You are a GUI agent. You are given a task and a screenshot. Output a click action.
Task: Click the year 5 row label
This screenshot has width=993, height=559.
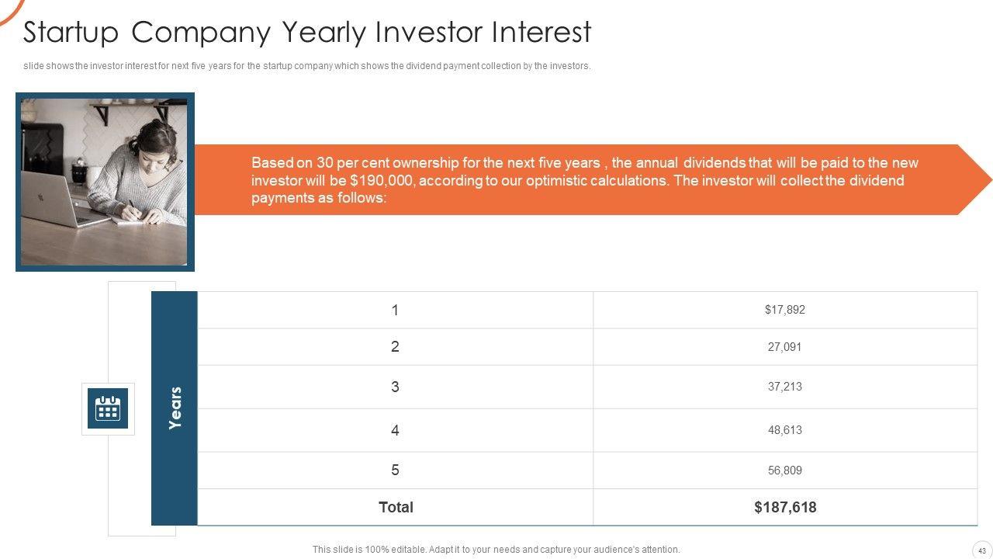click(395, 470)
